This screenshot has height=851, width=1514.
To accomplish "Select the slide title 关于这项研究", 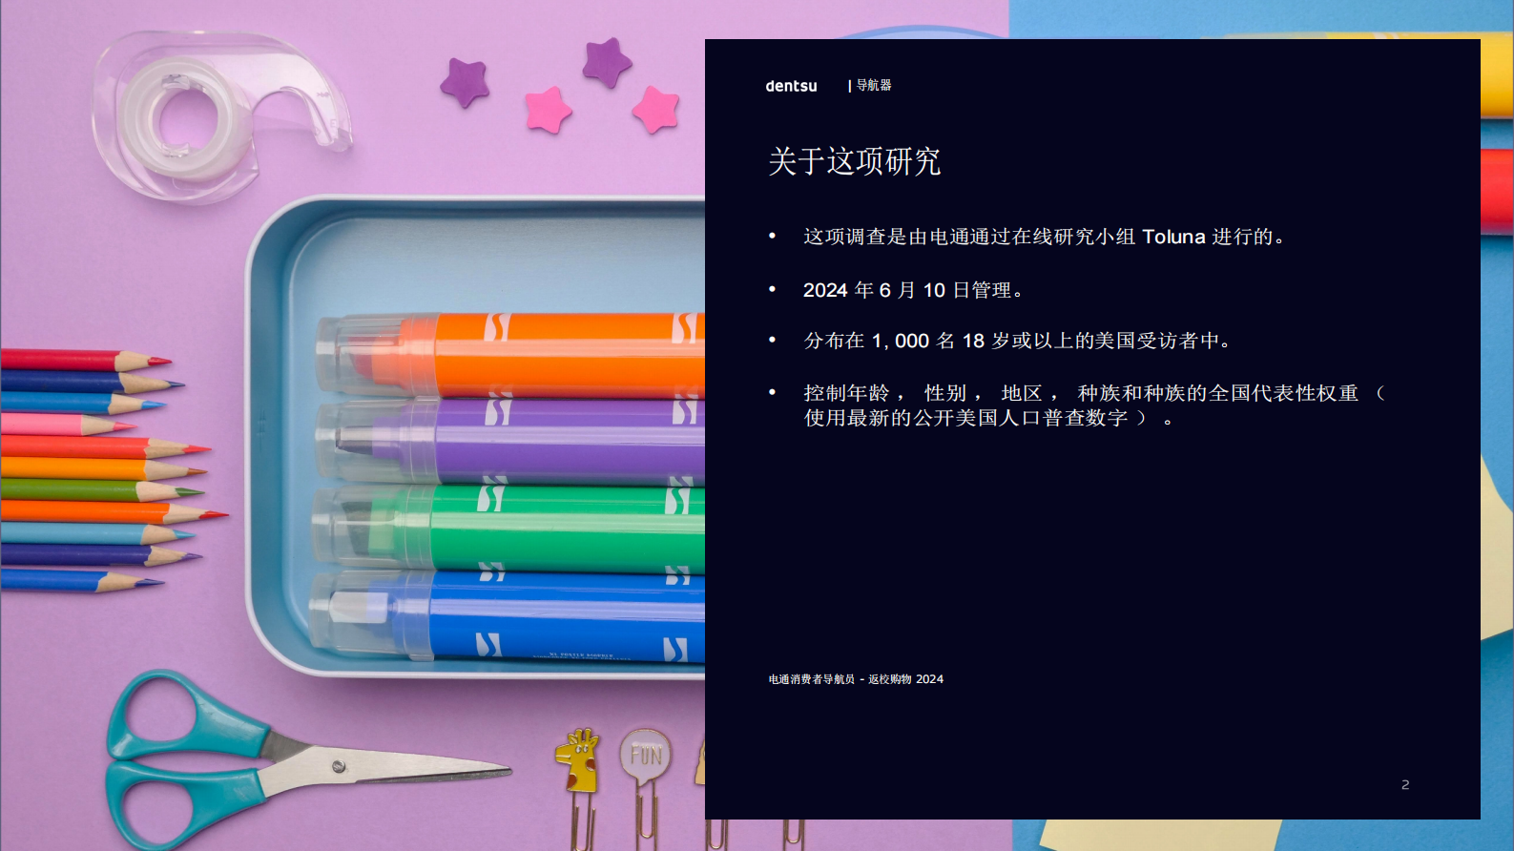I will coord(854,161).
